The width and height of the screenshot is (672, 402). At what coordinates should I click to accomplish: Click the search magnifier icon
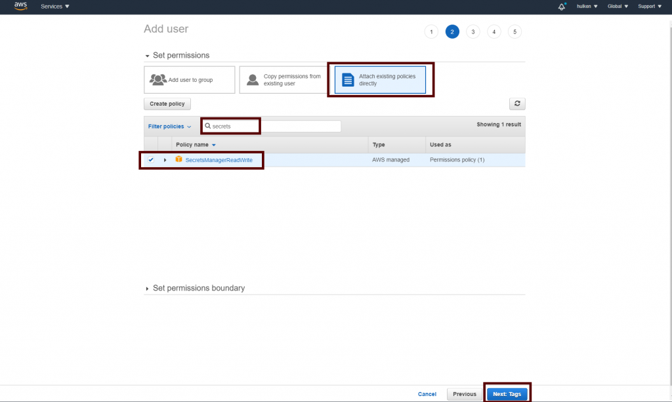207,126
